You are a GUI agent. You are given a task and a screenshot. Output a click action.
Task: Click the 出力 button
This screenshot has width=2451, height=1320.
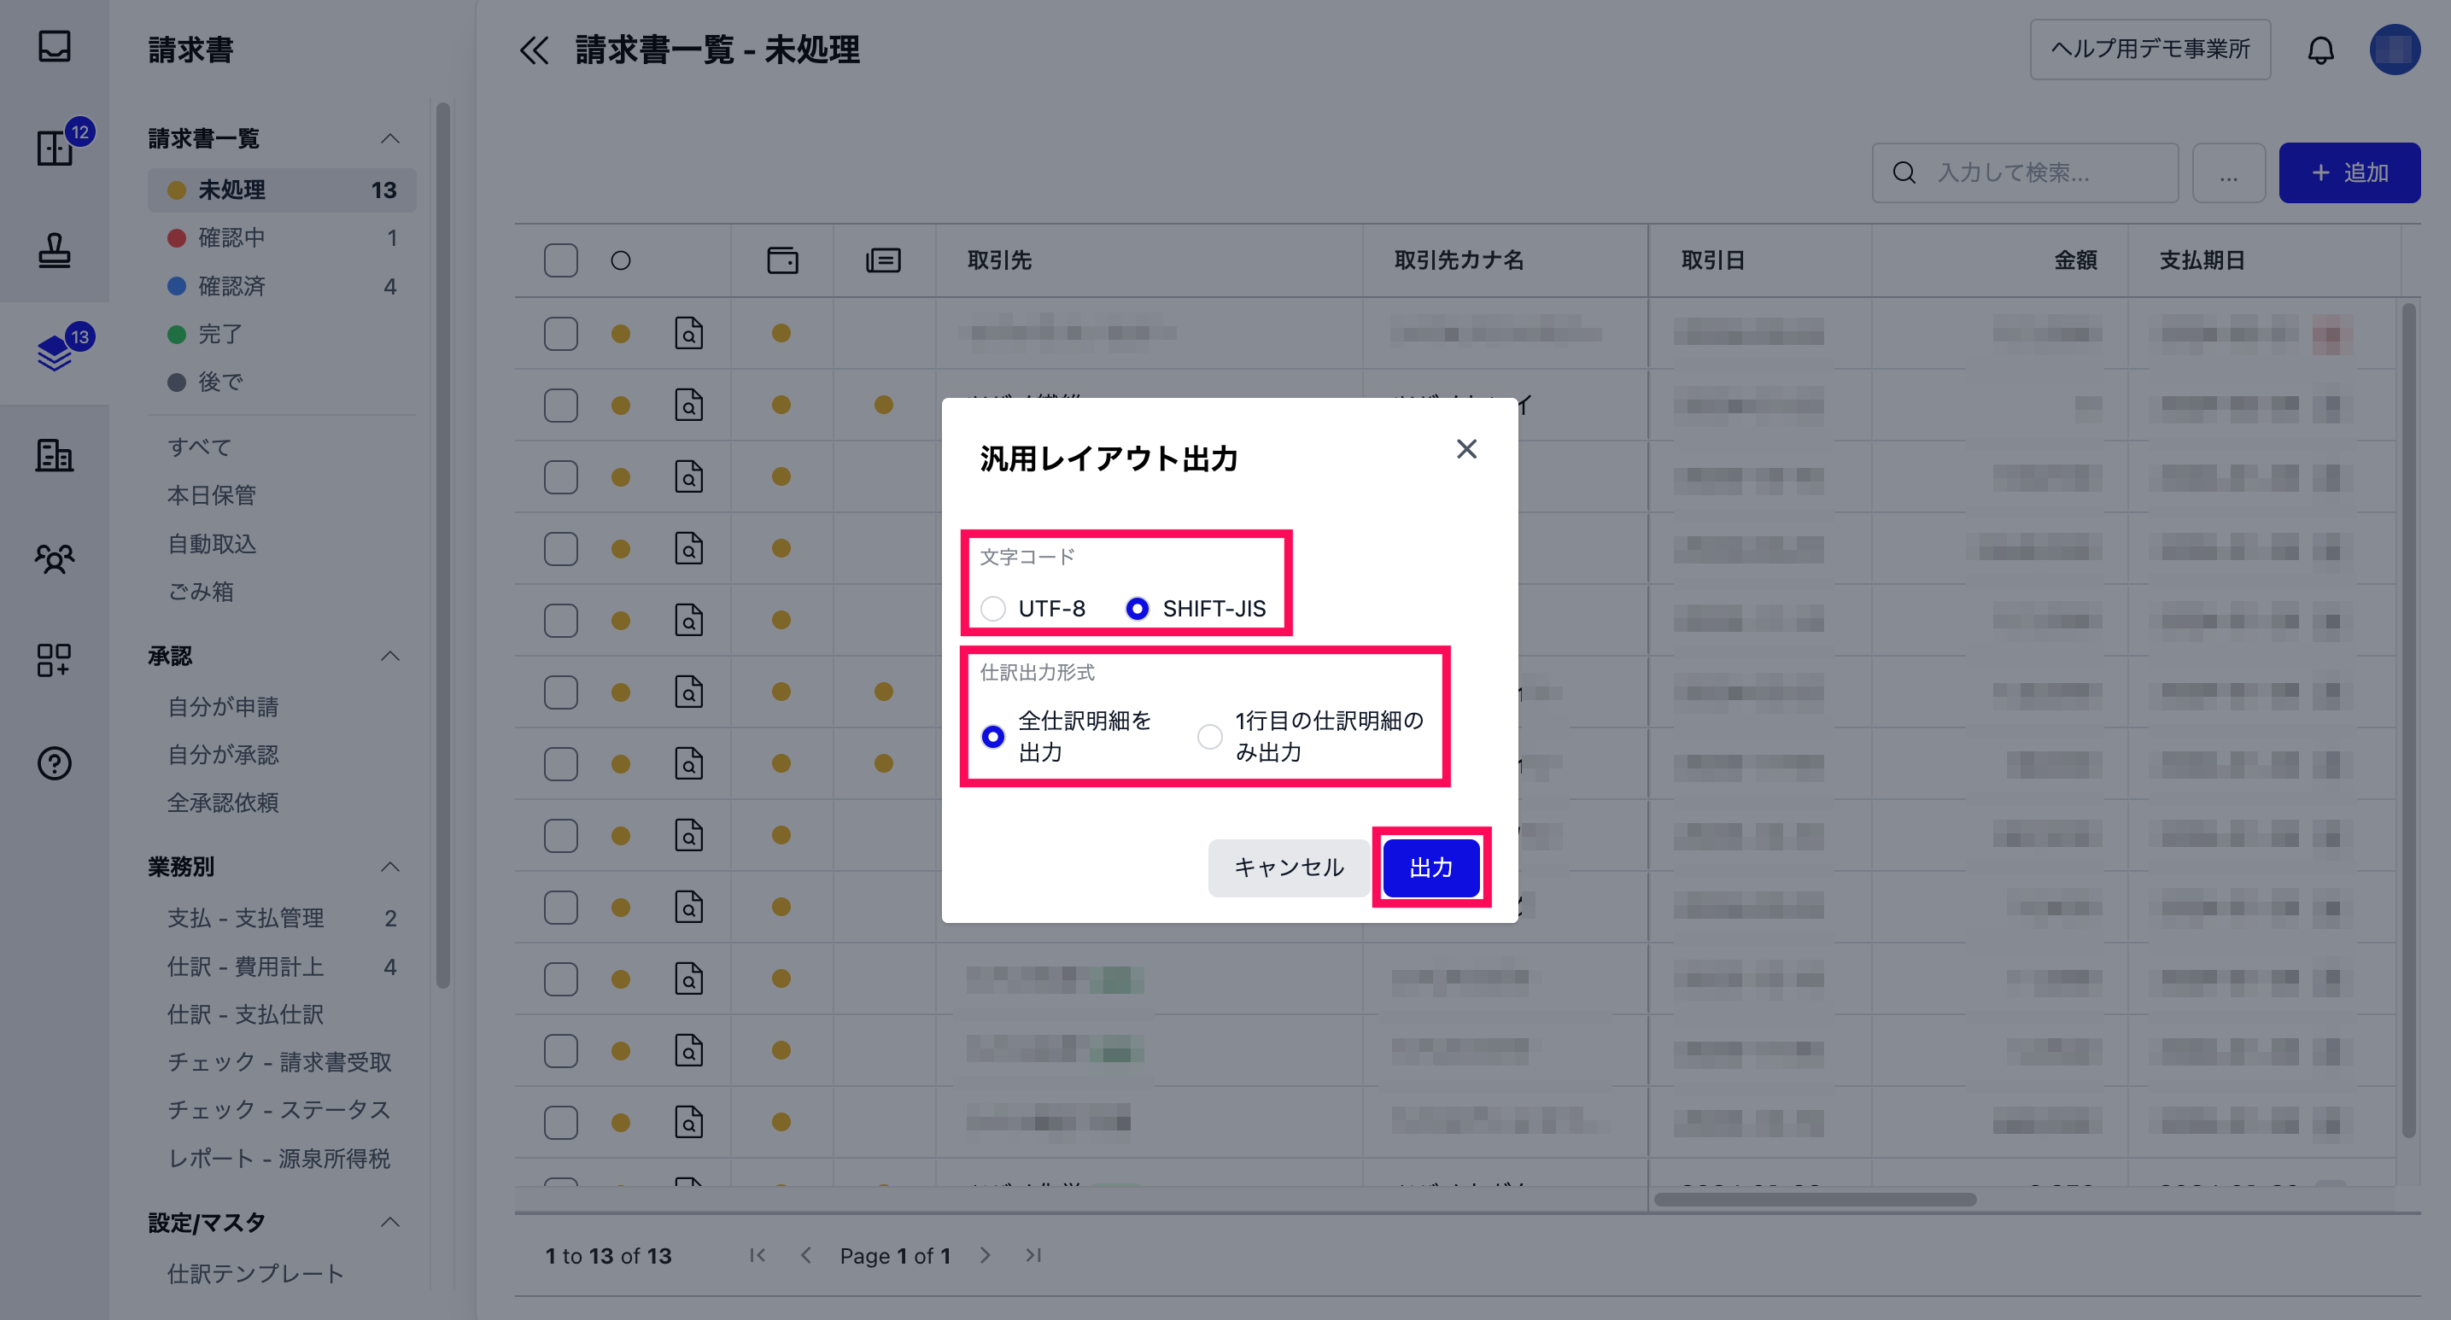click(x=1431, y=867)
